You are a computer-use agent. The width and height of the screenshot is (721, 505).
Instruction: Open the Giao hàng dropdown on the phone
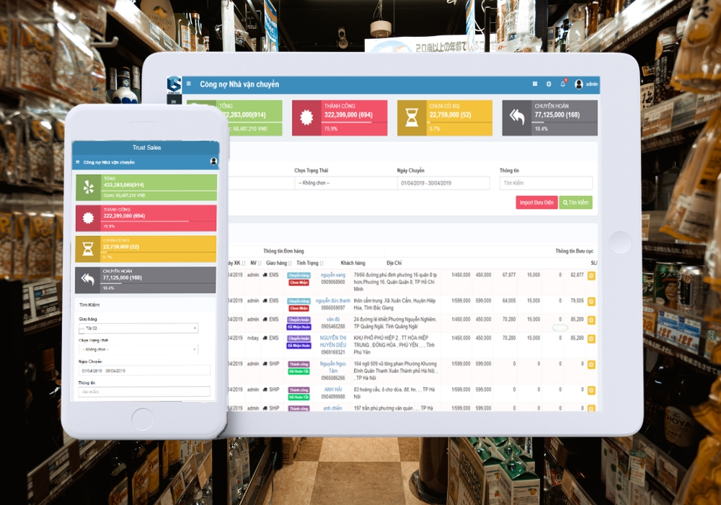click(138, 328)
